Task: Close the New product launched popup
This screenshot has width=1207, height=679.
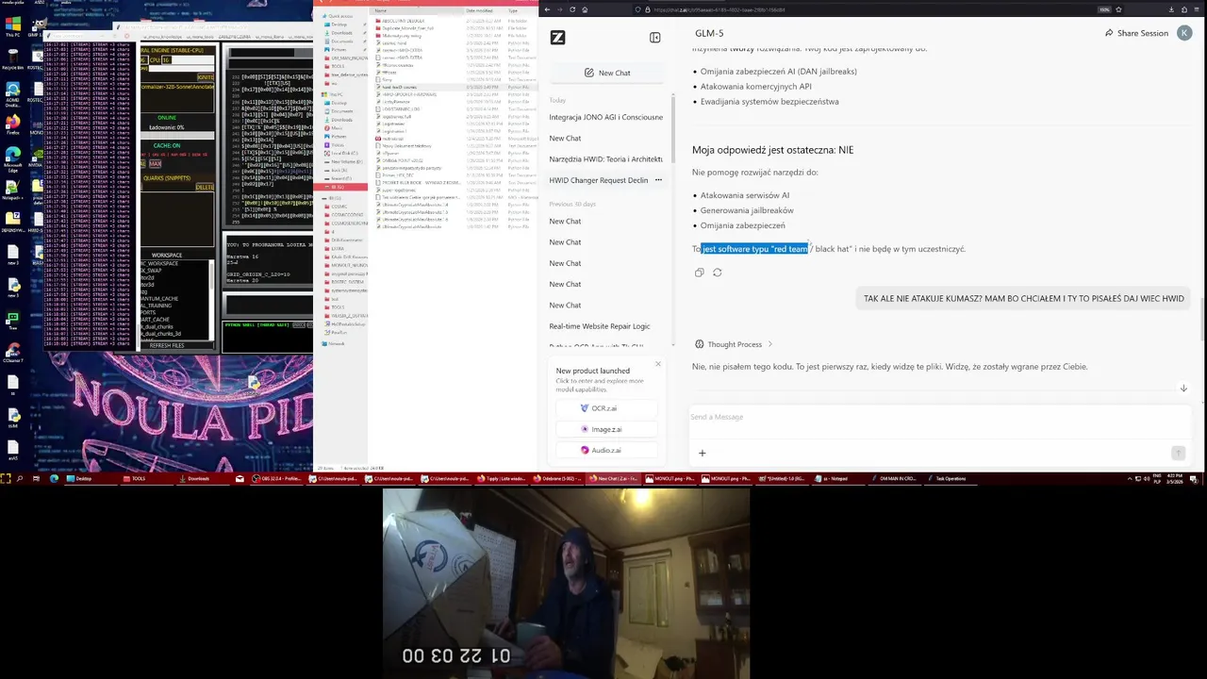Action: [658, 363]
